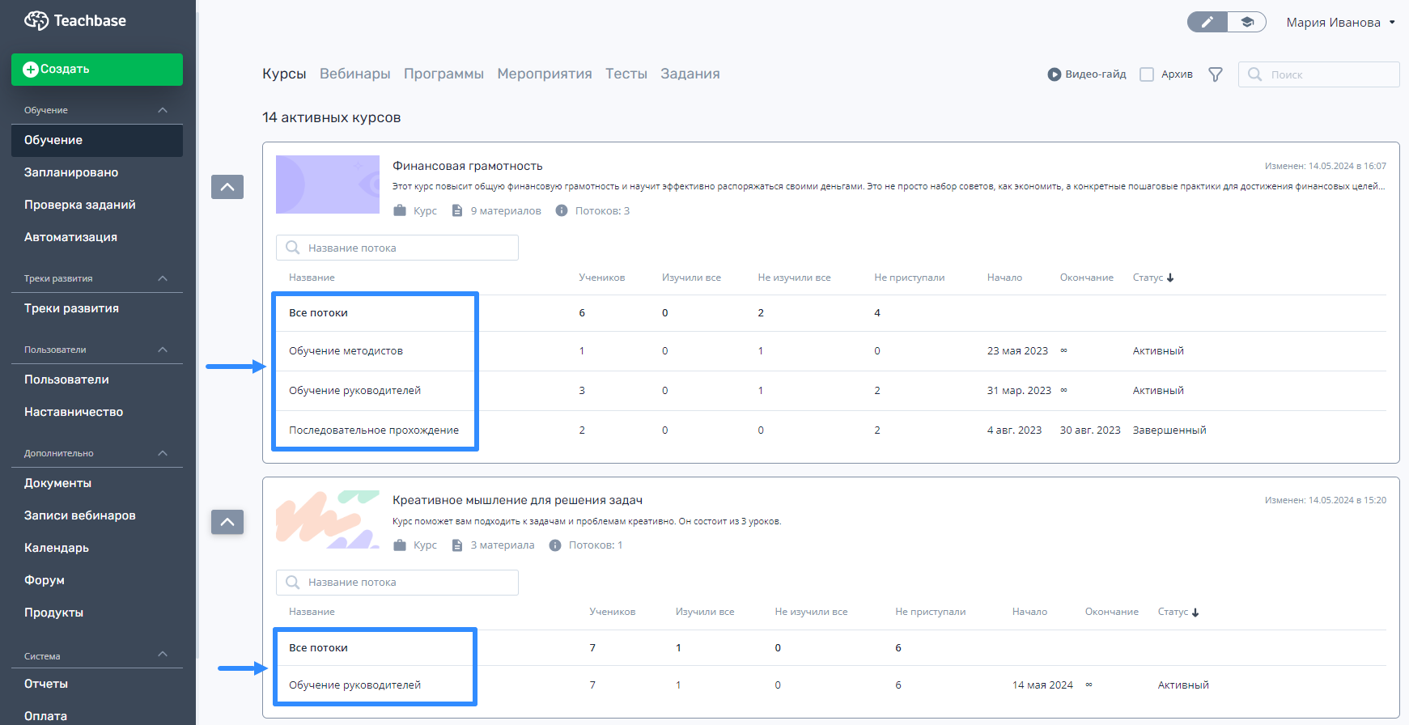Viewport: 1409px width, 725px height.
Task: Open the filter funnel icon
Action: coord(1216,74)
